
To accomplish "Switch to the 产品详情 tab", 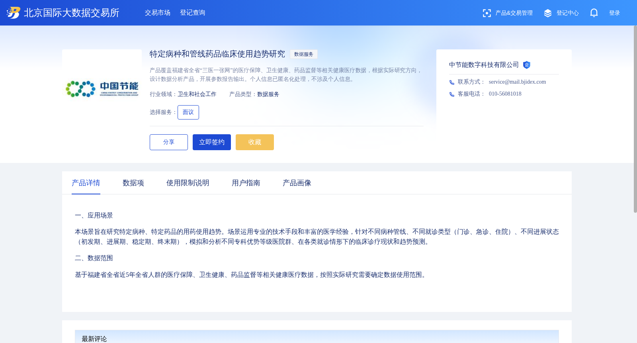I will [86, 183].
